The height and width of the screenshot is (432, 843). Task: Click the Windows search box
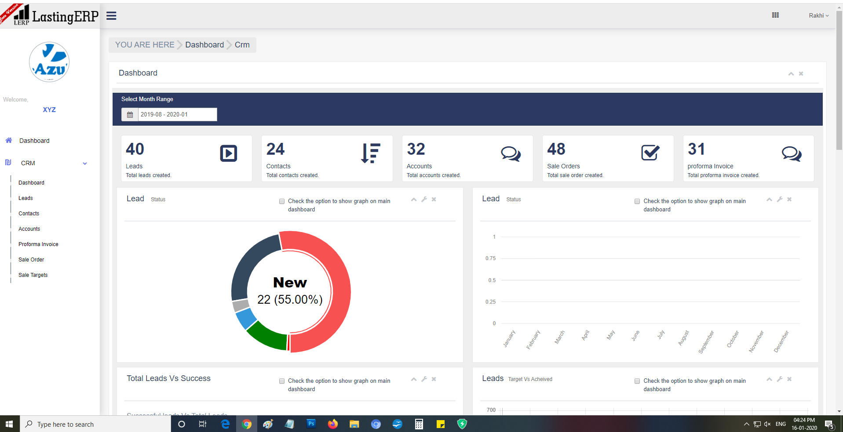pos(95,424)
